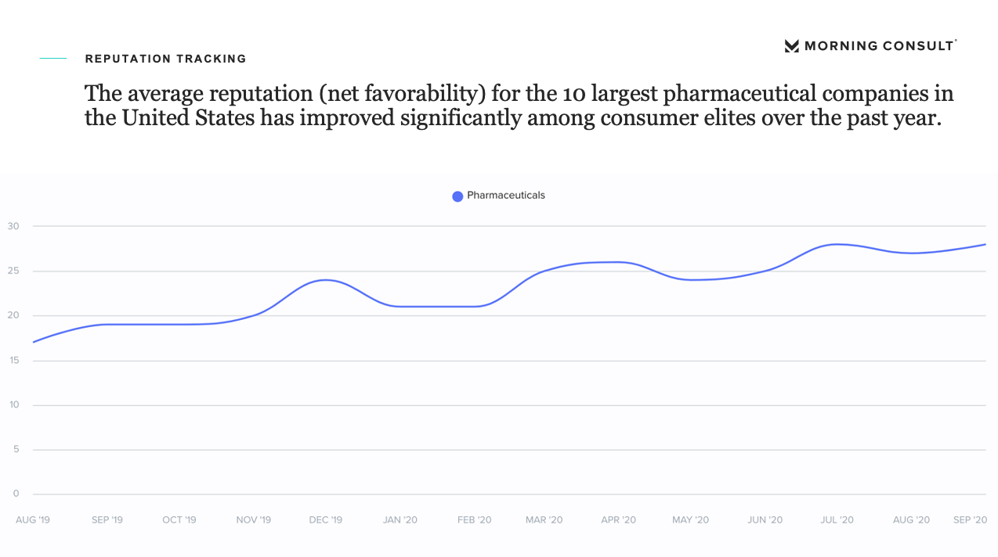Click the line peak at JUL '20
Image resolution: width=998 pixels, height=557 pixels.
click(x=837, y=244)
